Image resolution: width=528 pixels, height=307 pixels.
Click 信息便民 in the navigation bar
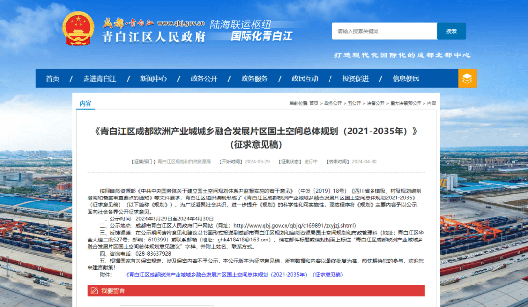point(406,79)
